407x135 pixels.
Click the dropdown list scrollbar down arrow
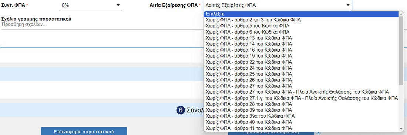[x=401, y=129]
